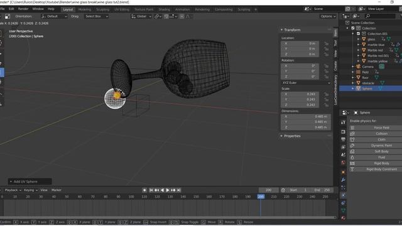Click the floor mesh data icon

tap(376, 77)
